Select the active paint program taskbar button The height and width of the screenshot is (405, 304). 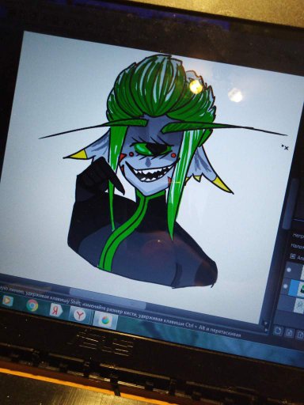tap(105, 320)
